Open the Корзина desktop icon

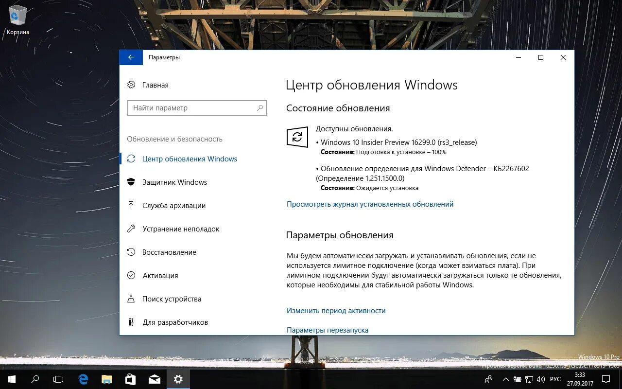(18, 20)
